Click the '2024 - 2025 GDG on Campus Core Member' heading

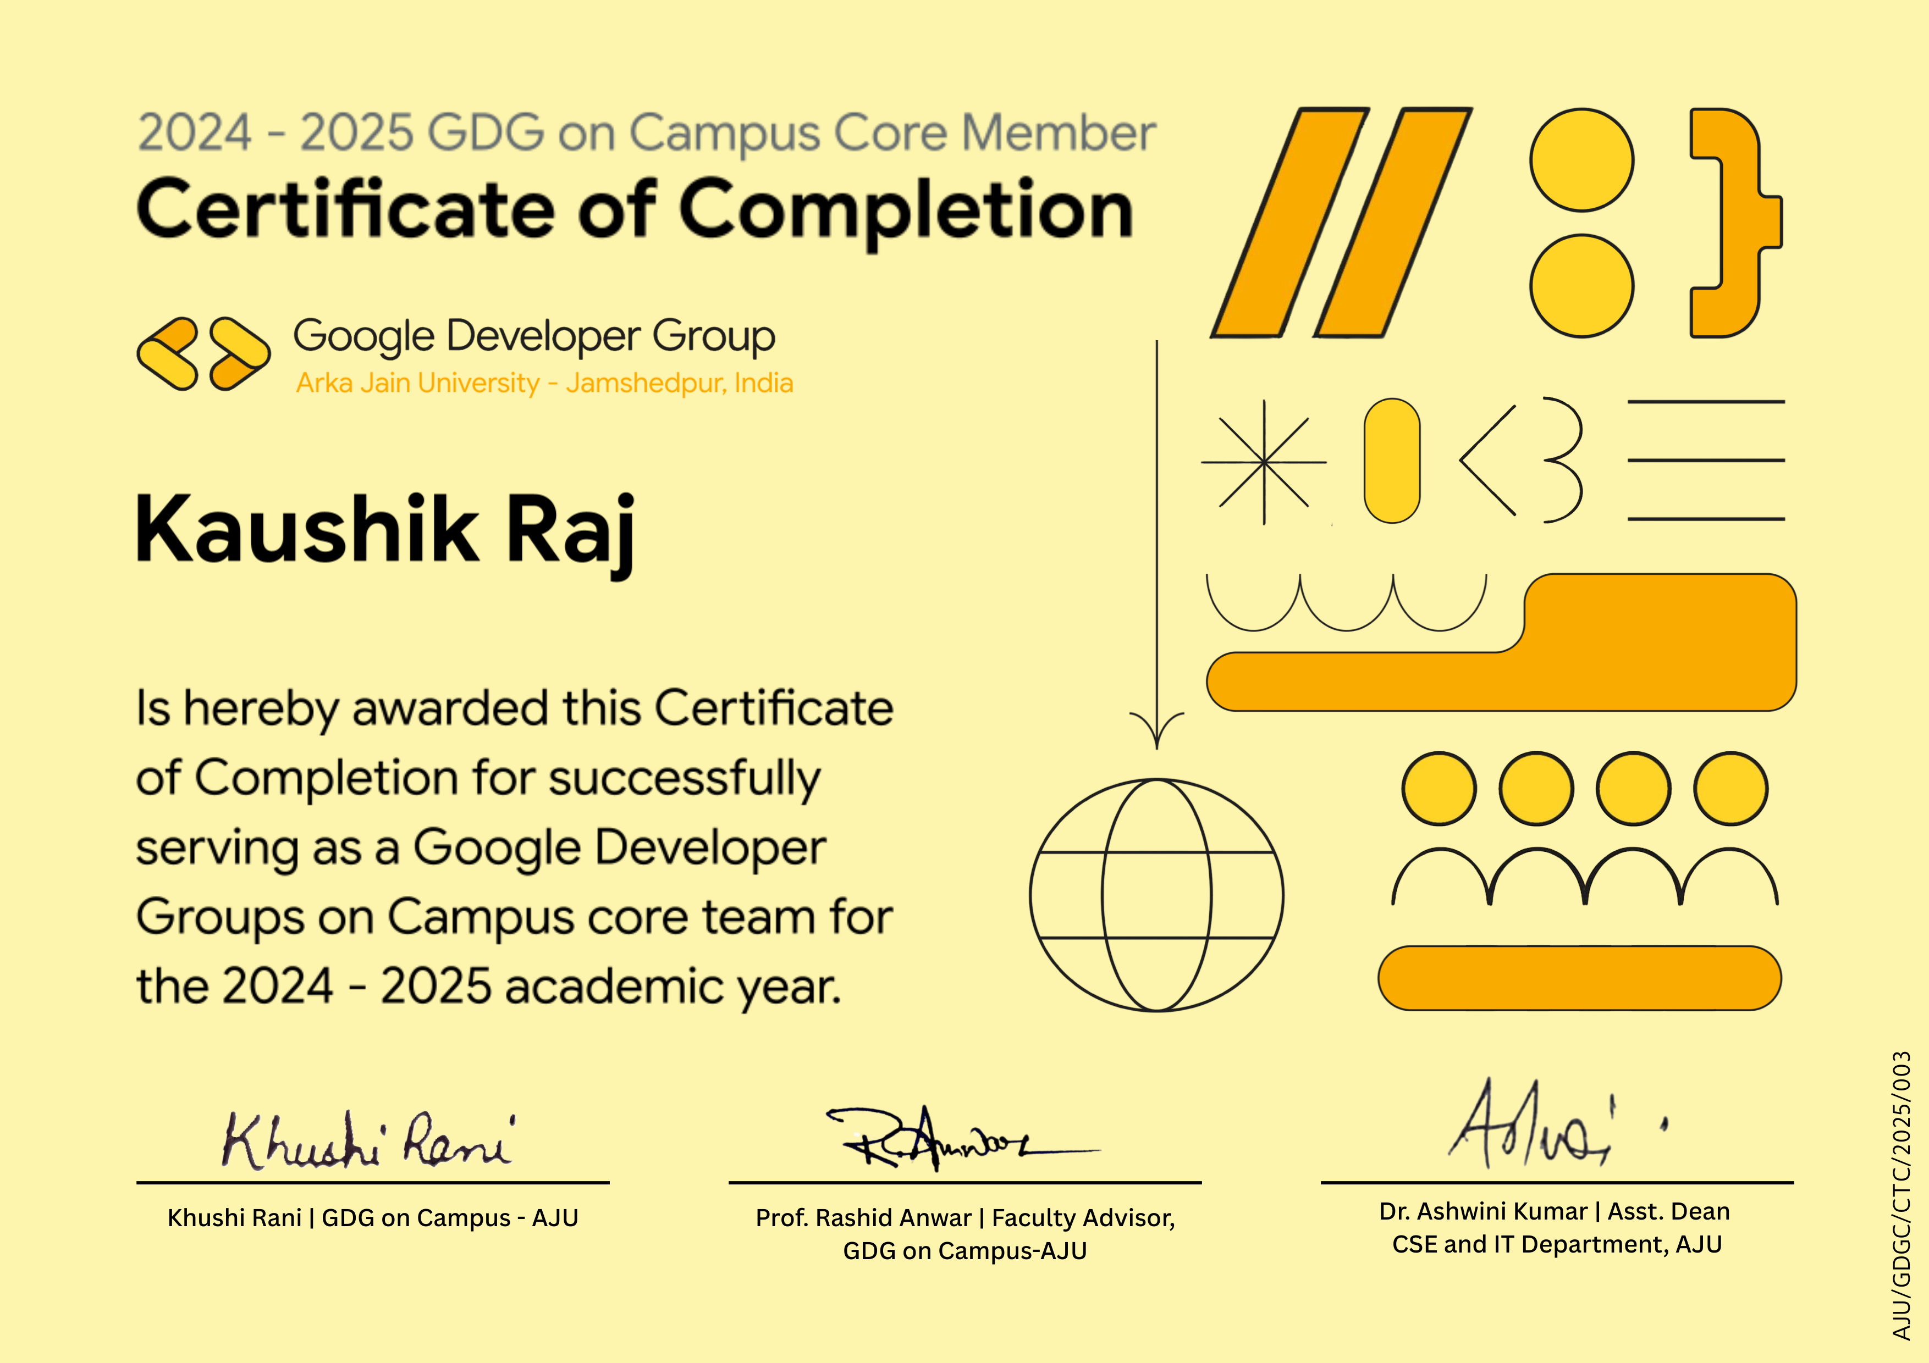(x=647, y=134)
